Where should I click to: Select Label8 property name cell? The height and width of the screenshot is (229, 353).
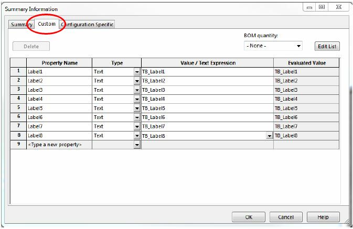(x=59, y=135)
